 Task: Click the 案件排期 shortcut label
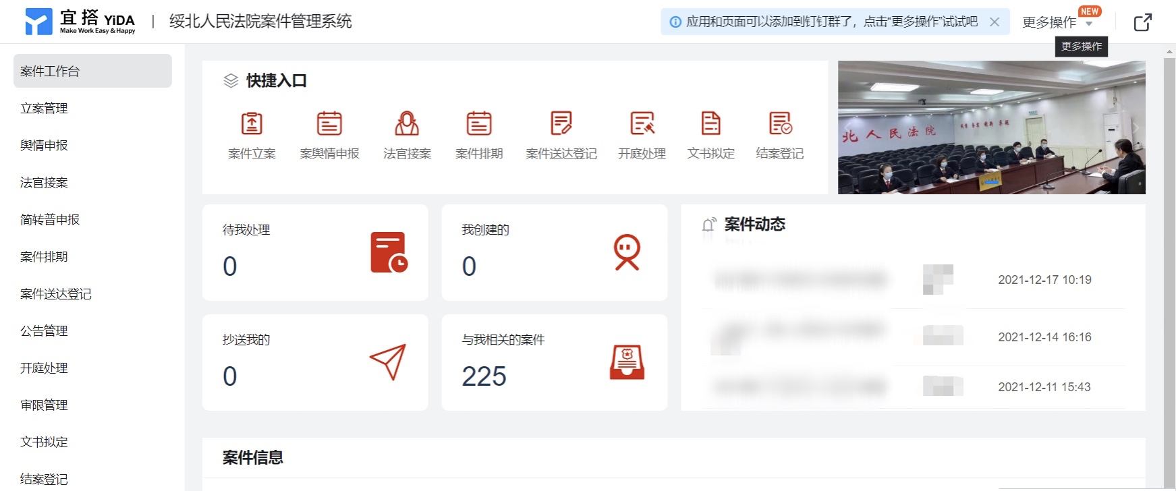(479, 154)
